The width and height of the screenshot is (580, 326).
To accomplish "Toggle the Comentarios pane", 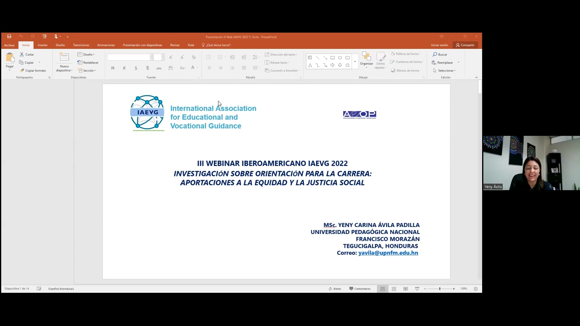I will (x=360, y=289).
